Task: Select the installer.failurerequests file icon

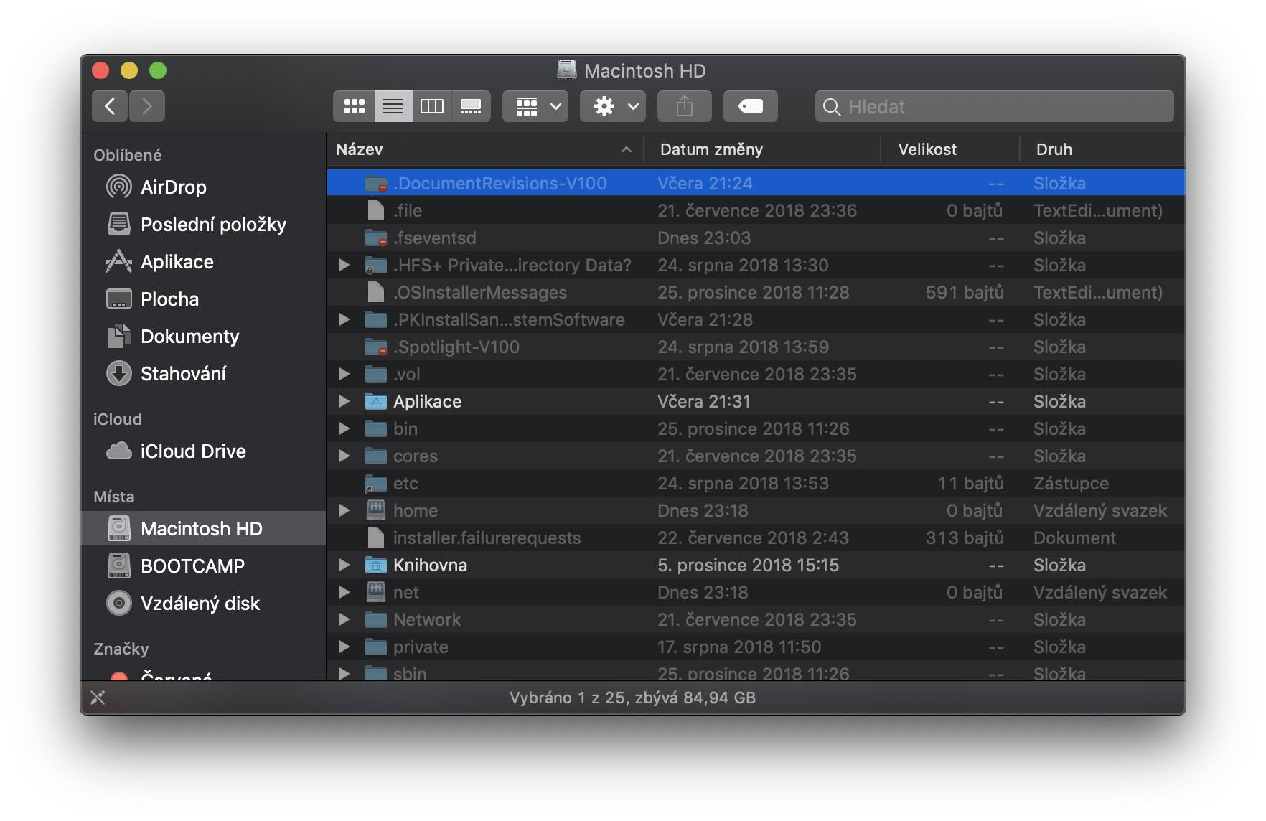Action: pyautogui.click(x=376, y=538)
